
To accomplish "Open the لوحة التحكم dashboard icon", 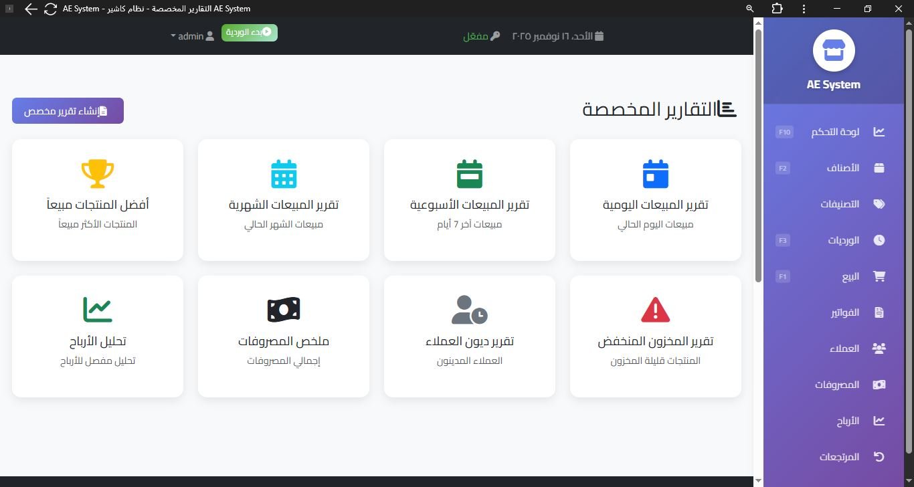I will (879, 132).
